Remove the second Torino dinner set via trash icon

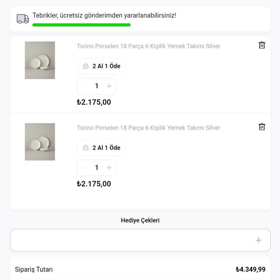pos(262,127)
